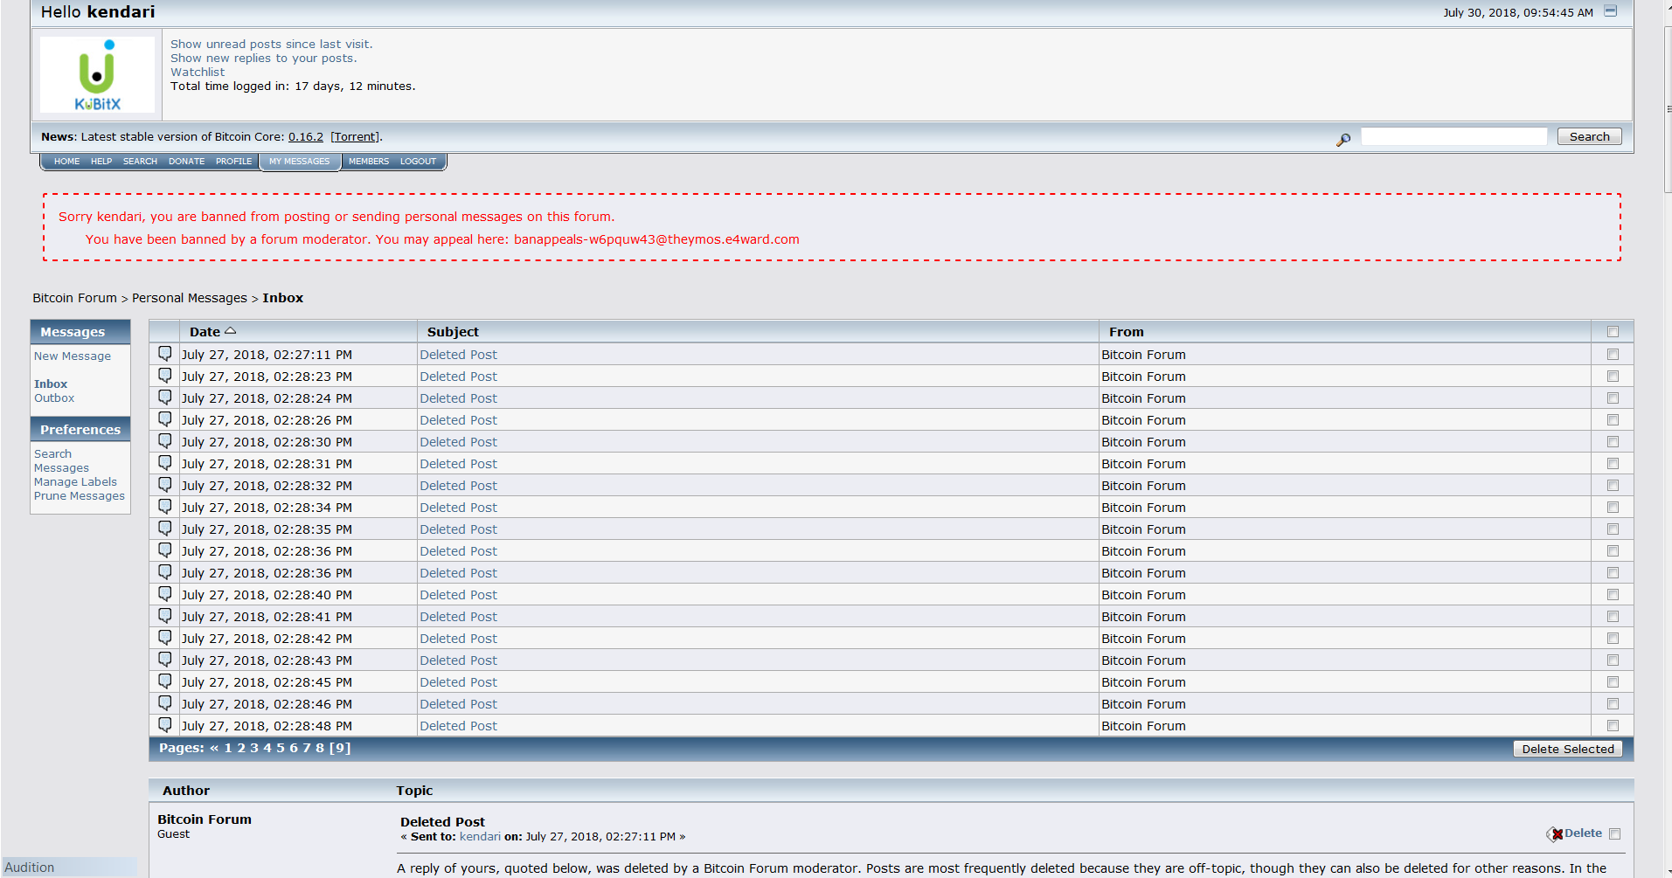Open the HOME menu item
This screenshot has width=1672, height=878.
point(66,162)
